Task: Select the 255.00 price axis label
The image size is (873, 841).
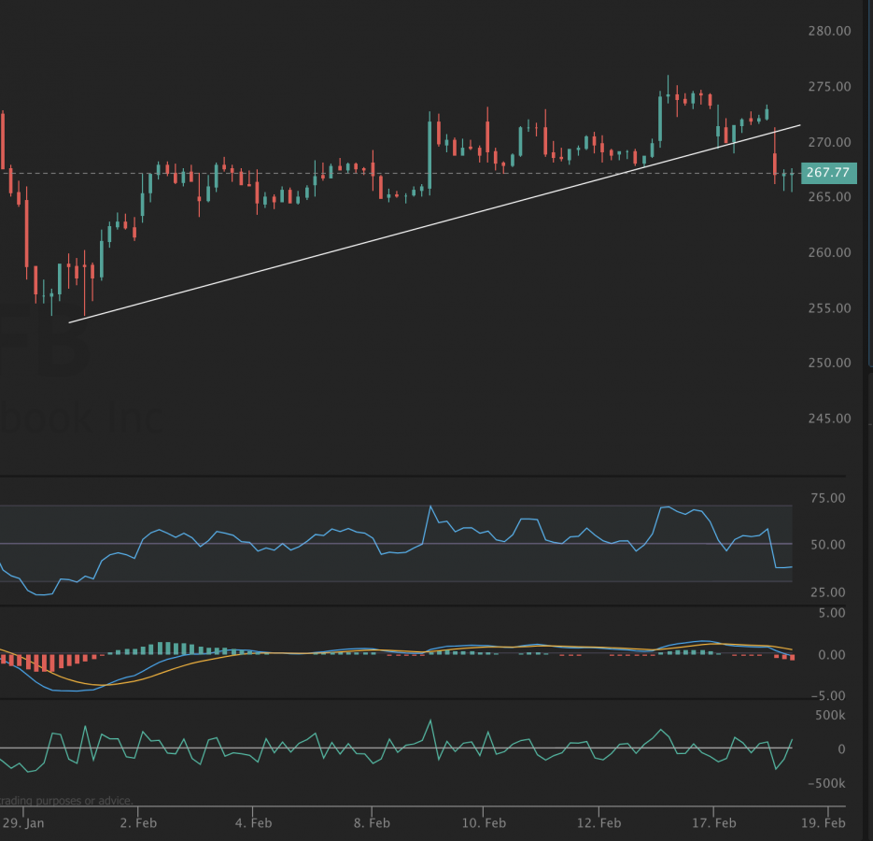Action: coord(829,308)
